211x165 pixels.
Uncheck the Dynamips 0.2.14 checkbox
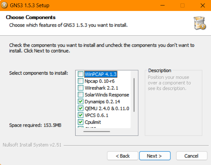tap(80, 101)
